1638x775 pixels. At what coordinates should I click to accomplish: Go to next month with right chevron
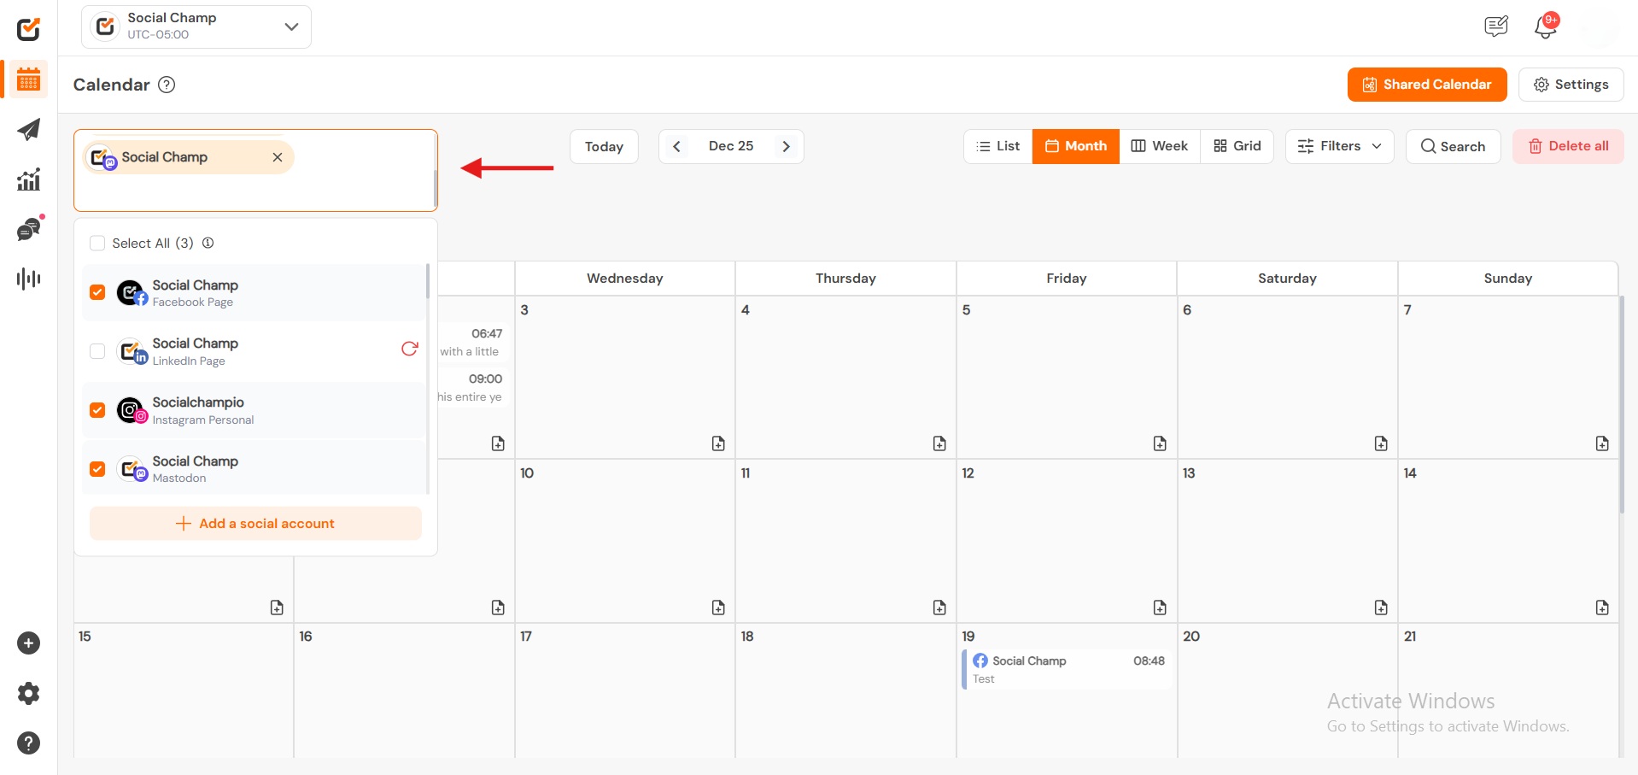click(786, 146)
